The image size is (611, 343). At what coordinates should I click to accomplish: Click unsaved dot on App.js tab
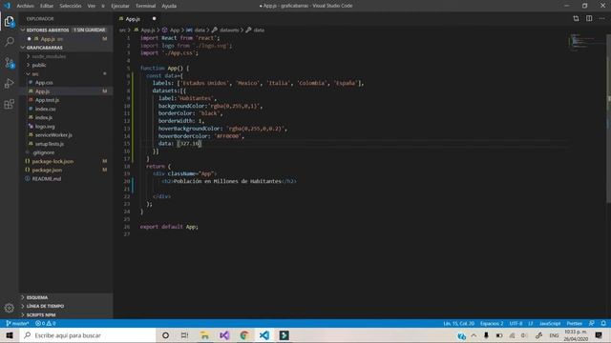point(155,18)
